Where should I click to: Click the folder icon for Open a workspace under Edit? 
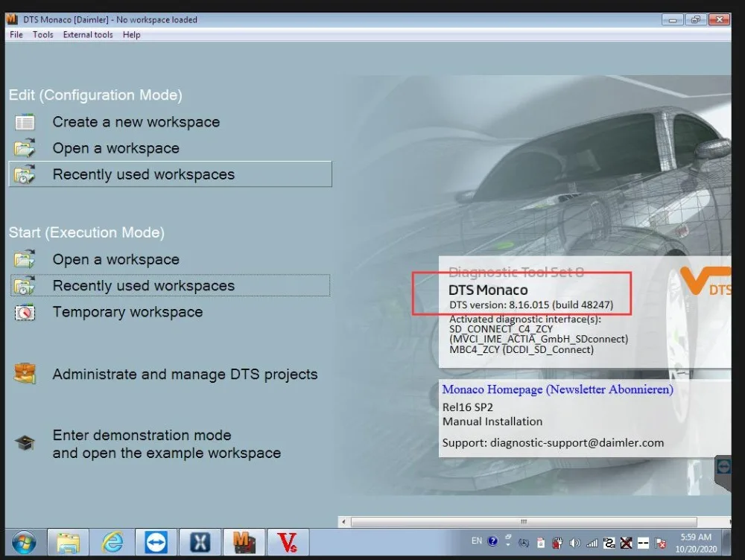click(25, 148)
